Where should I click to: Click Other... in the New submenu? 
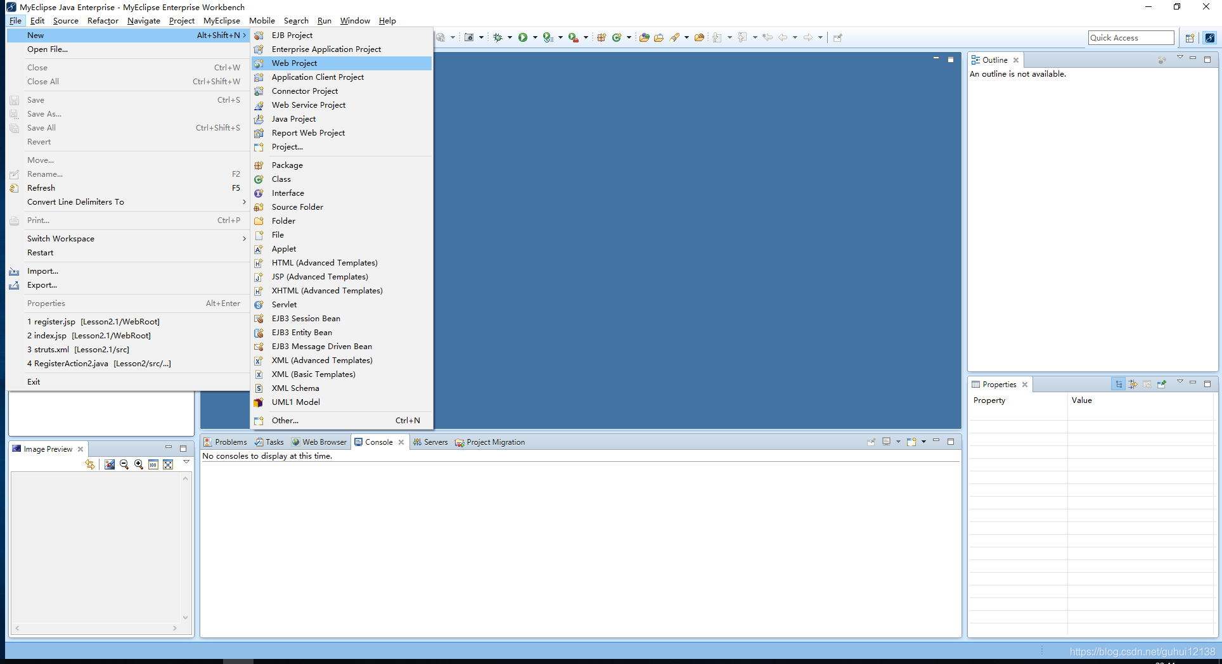tap(342, 420)
